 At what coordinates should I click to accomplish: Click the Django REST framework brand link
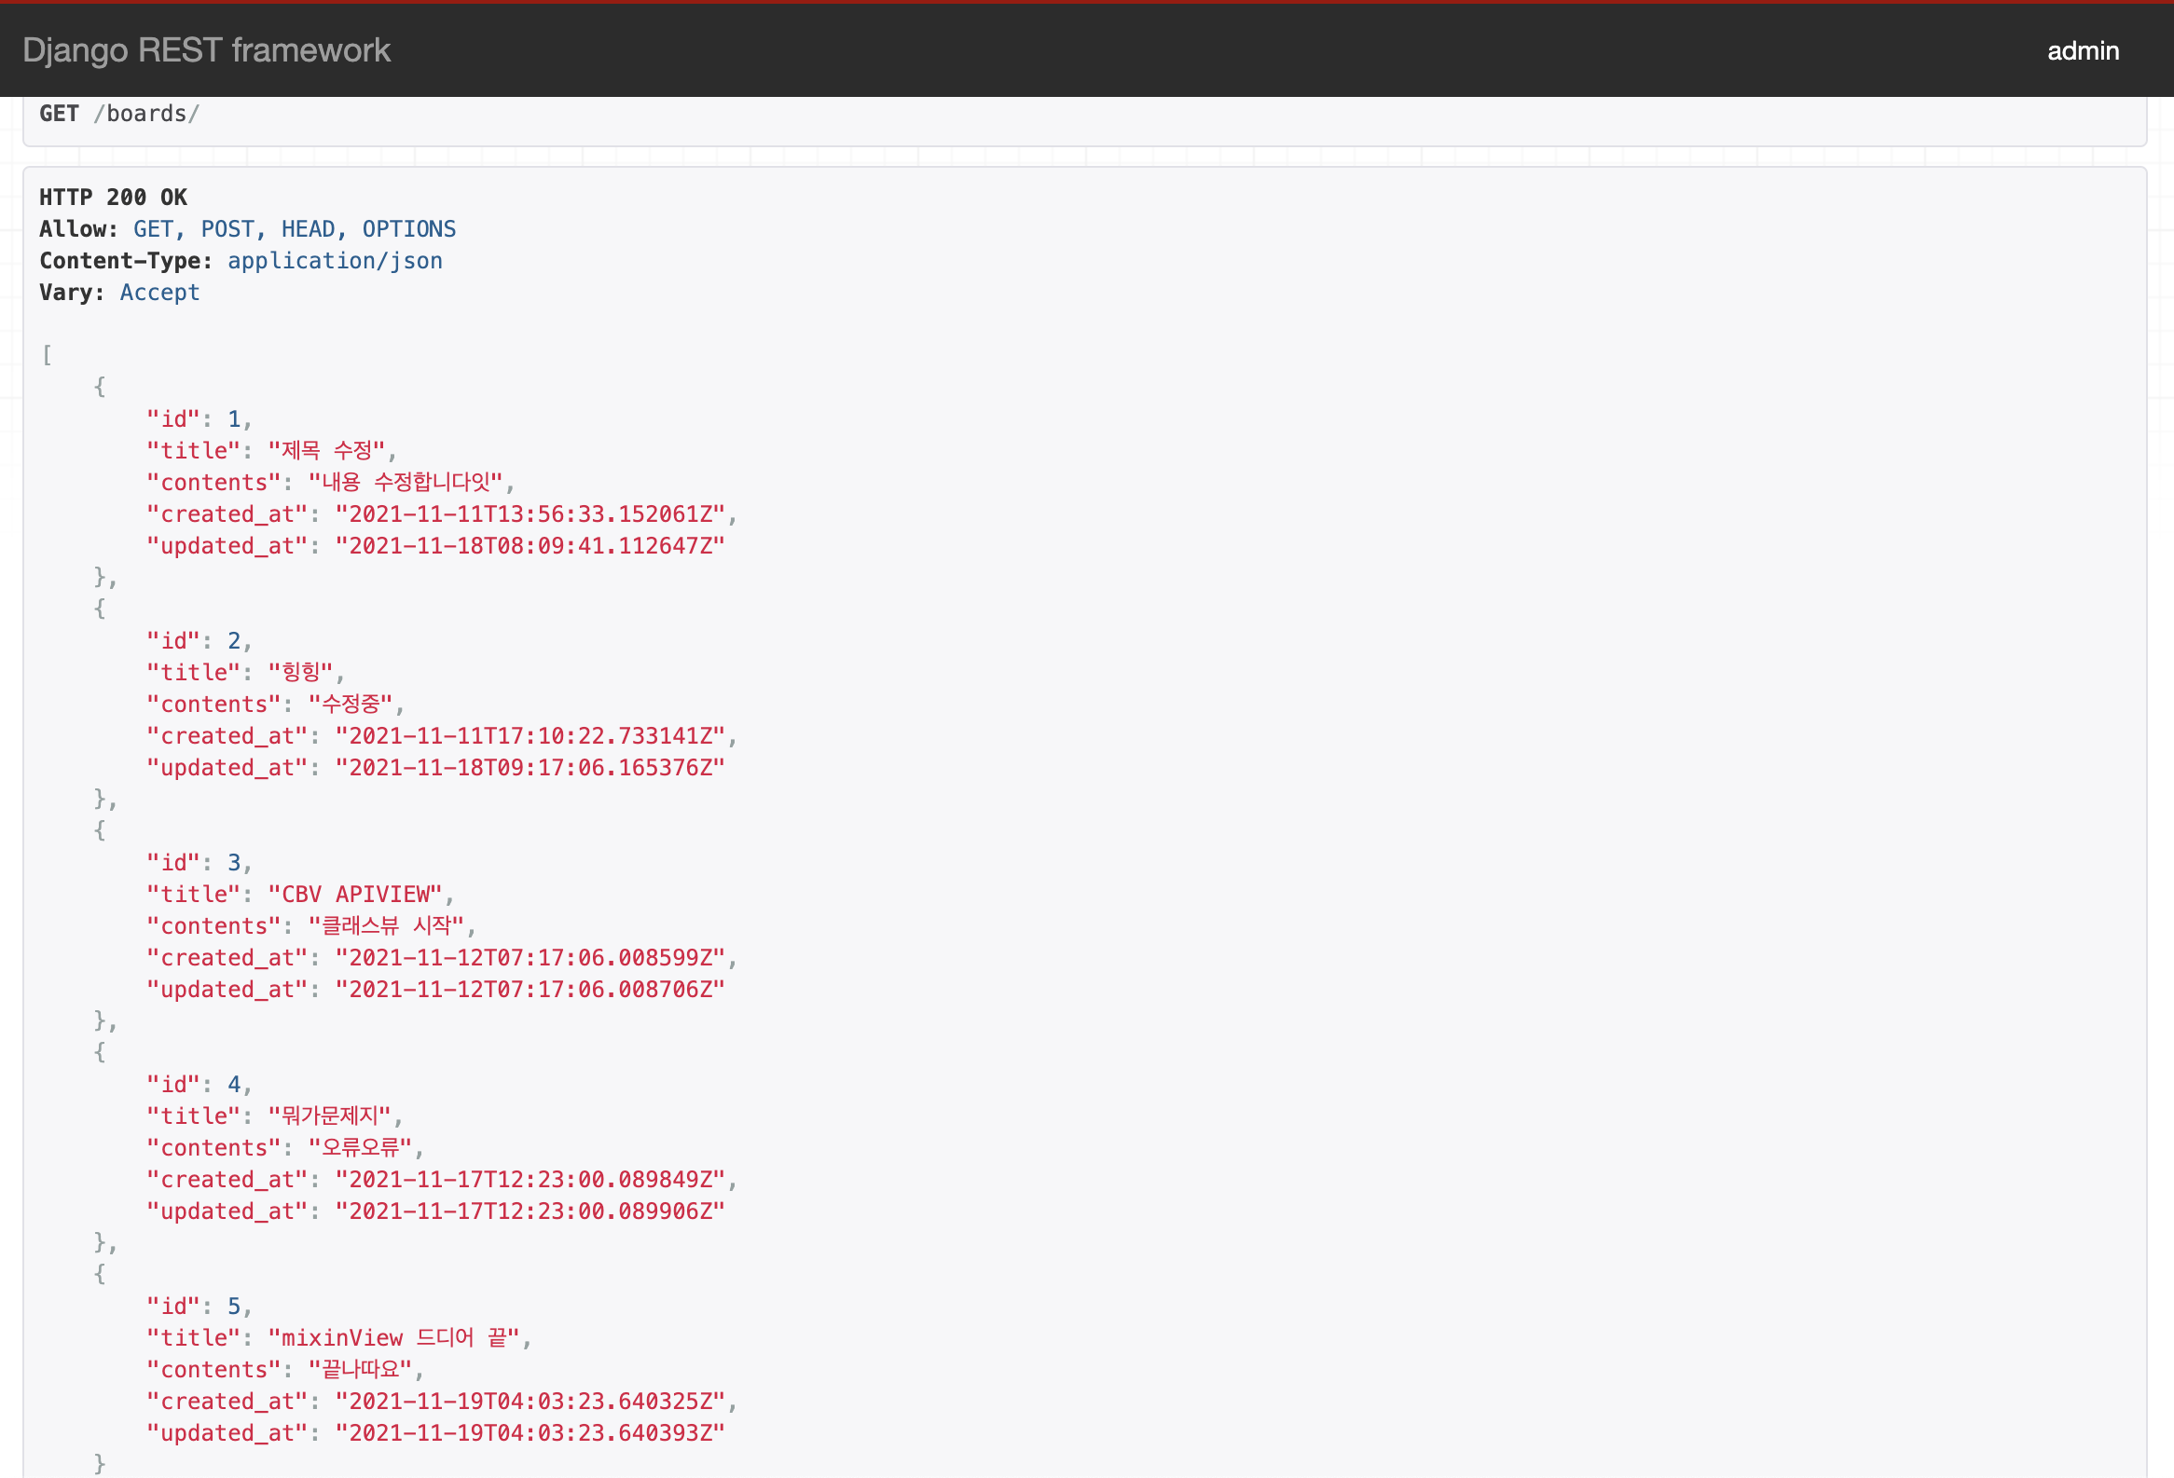coord(206,50)
